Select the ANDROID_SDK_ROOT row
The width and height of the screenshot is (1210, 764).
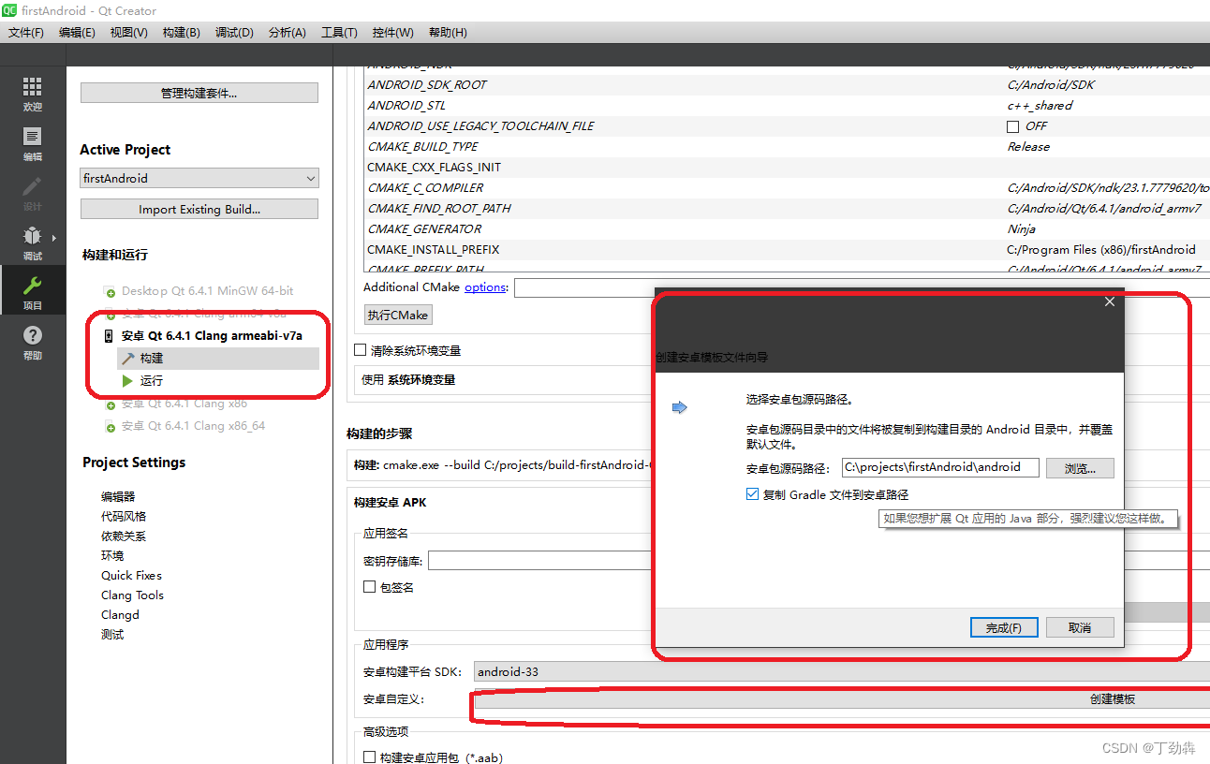(x=787, y=85)
